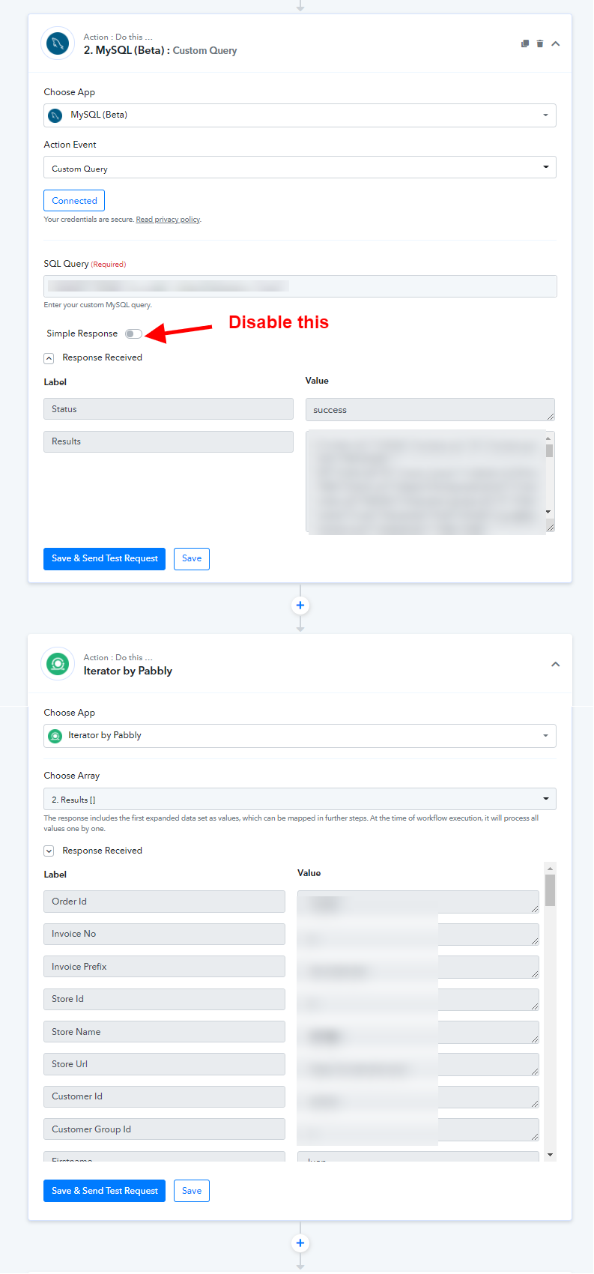This screenshot has width=594, height=1274.
Task: Collapse MySQL Response Received section
Action: click(49, 358)
